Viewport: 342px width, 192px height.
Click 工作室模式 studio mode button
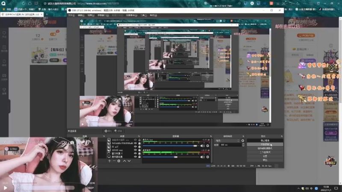[x=265, y=152]
